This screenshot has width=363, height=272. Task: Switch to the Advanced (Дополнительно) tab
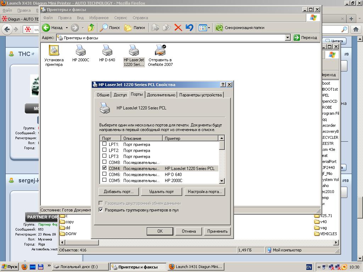[161, 95]
